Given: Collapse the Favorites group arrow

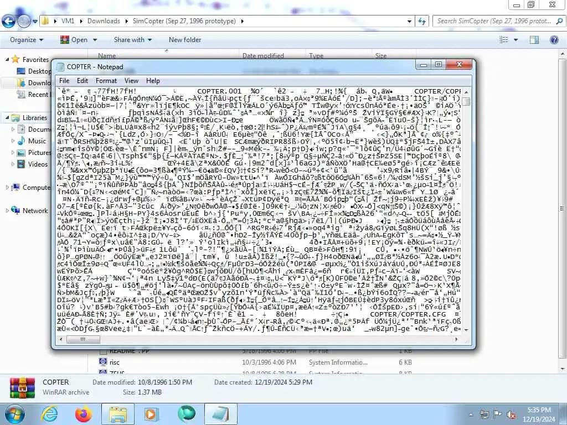Looking at the screenshot, I should (x=7, y=59).
